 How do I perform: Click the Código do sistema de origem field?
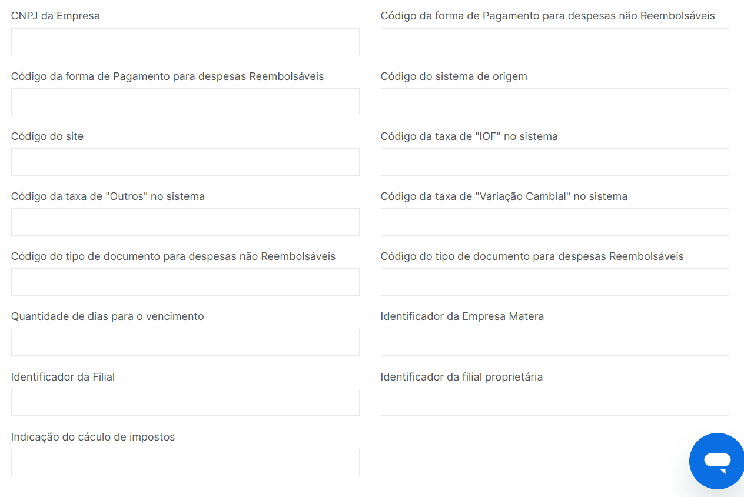point(554,102)
